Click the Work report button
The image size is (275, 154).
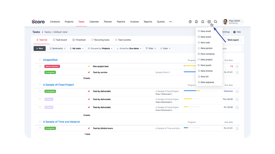coord(233,40)
